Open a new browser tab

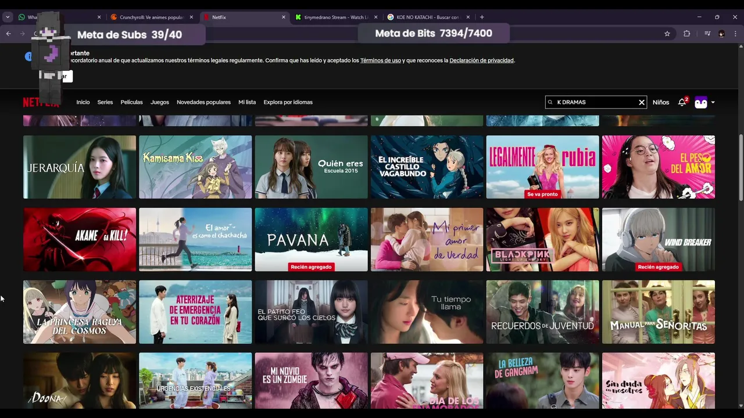482,17
